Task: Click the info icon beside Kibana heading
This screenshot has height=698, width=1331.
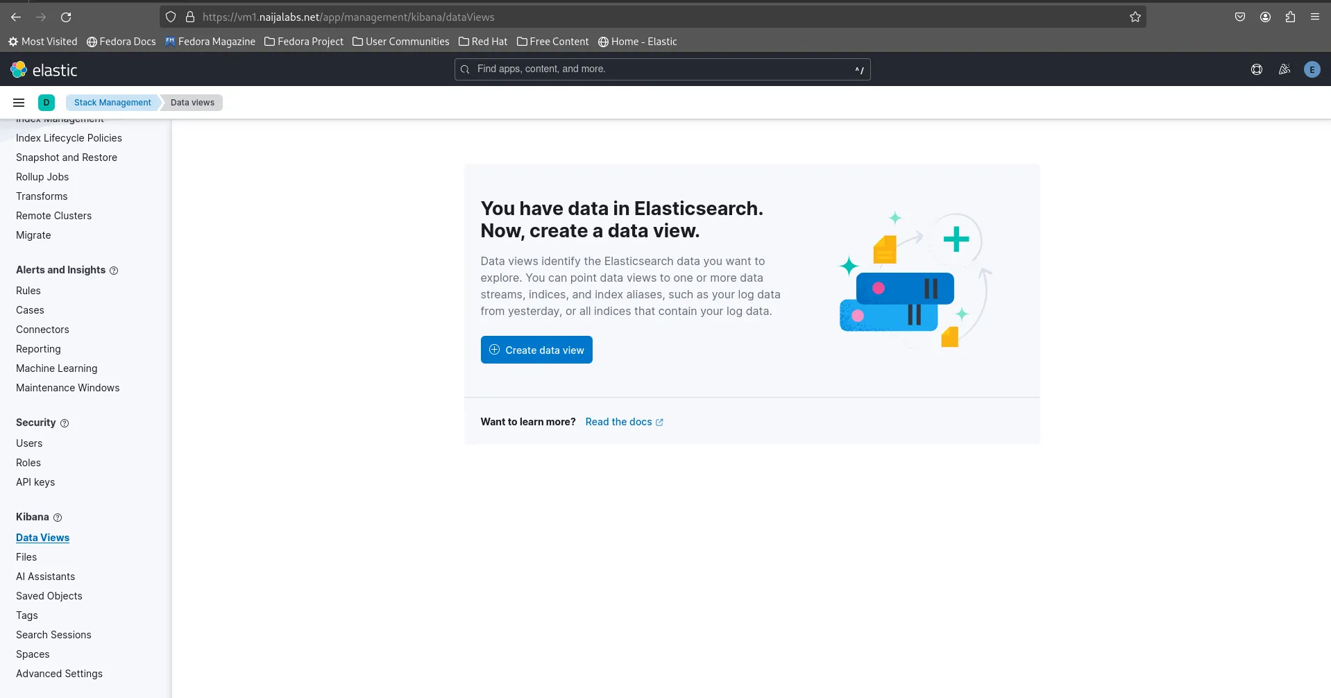Action: tap(58, 518)
